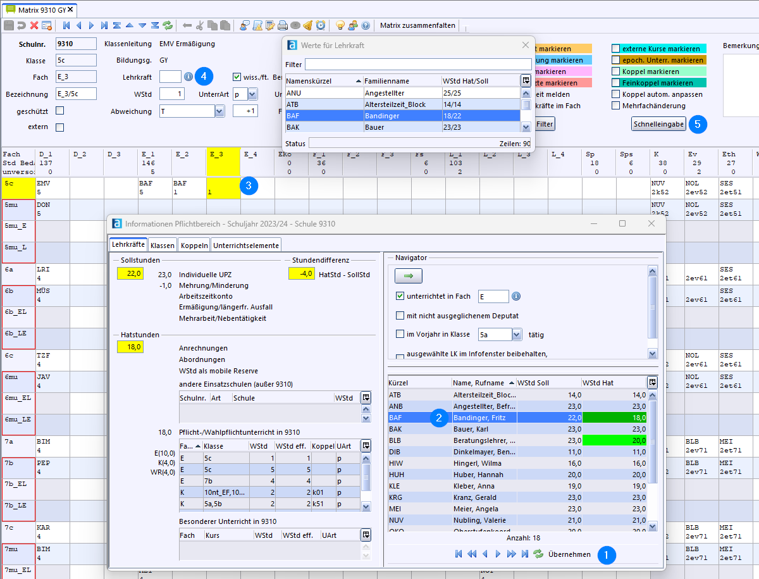
Task: Enable epoch. Unterr. markieren checkbox
Action: coord(615,60)
